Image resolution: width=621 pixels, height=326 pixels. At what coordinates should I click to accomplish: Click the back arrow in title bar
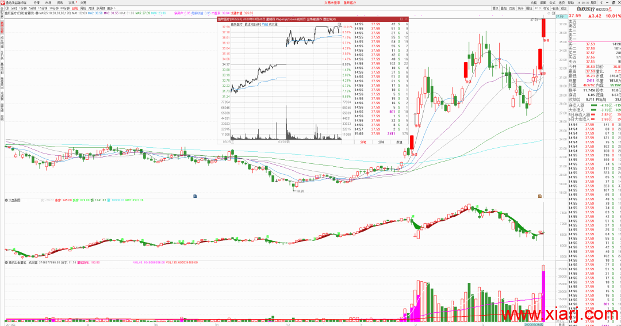click(601, 2)
